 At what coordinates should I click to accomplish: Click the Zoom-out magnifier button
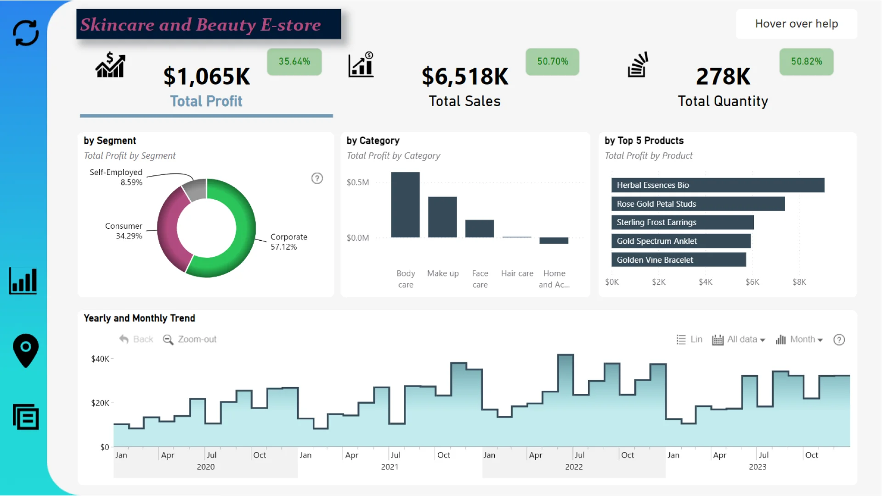[x=190, y=339]
